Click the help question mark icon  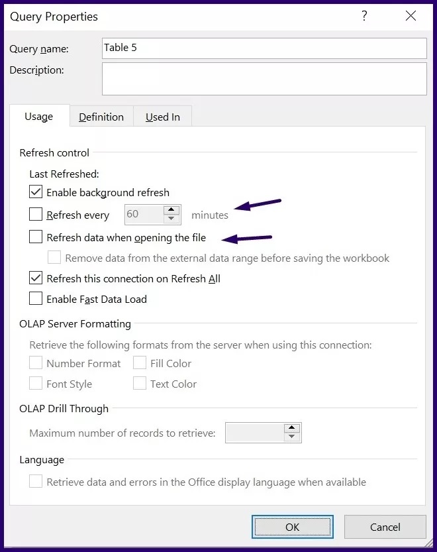(364, 16)
